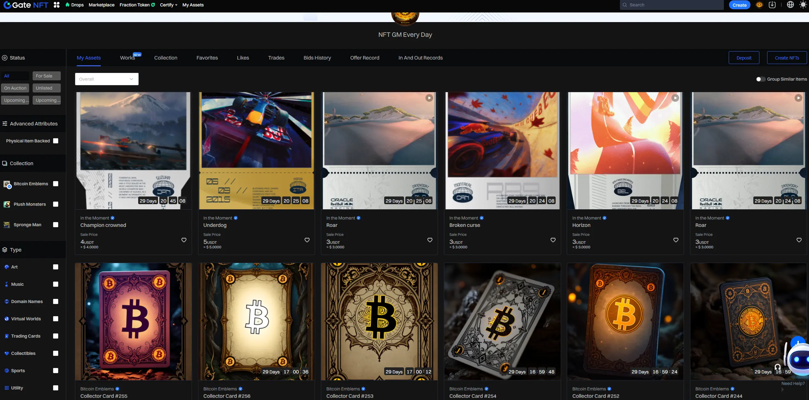Open Collector Card #253 thumbnail
This screenshot has width=809, height=400.
click(379, 322)
